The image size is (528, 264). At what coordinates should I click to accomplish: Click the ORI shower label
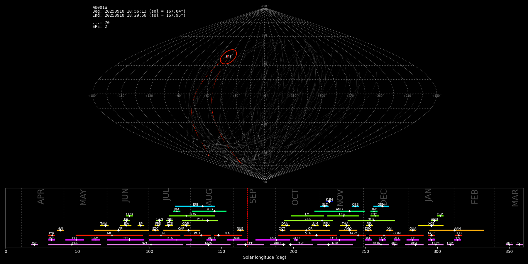pyautogui.click(x=311, y=229)
